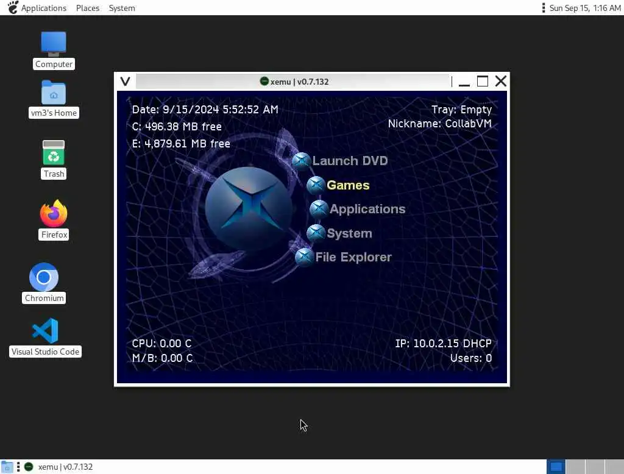
Task: Click the xemu window title bar text
Action: coord(300,82)
